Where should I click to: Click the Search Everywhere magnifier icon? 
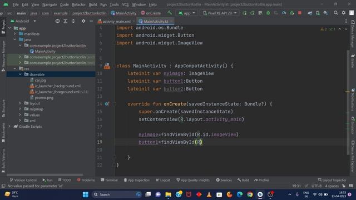click(x=335, y=13)
